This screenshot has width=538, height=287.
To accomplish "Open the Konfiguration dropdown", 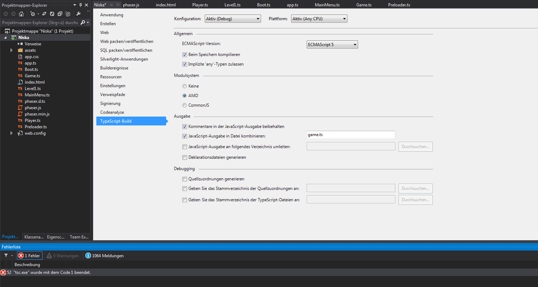I will (233, 19).
